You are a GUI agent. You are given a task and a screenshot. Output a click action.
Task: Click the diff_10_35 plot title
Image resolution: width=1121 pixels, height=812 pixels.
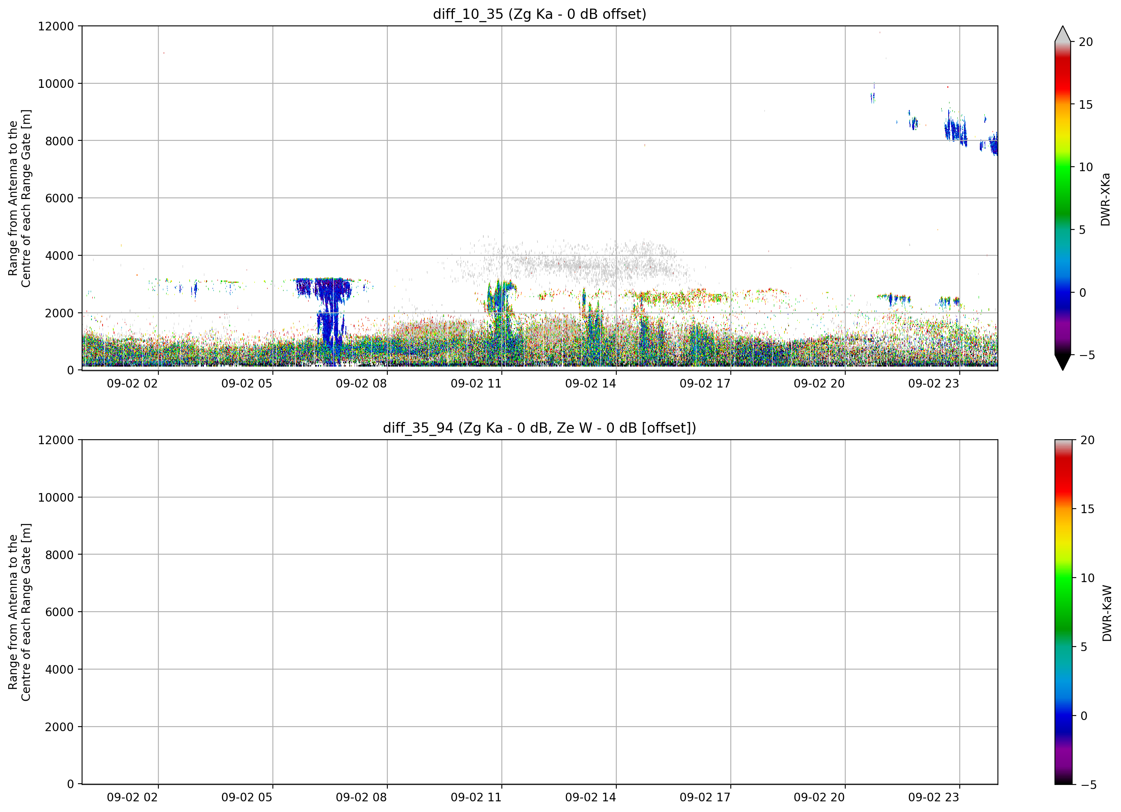(x=539, y=14)
